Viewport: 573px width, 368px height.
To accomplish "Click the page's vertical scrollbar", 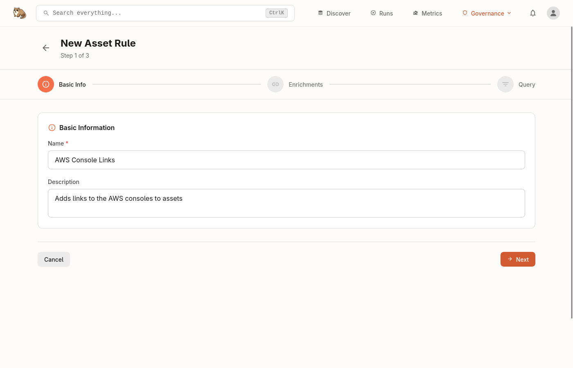I will (571, 172).
